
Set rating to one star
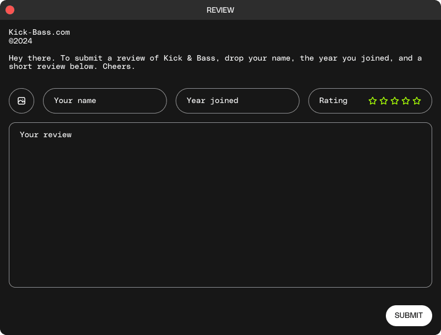coord(373,101)
